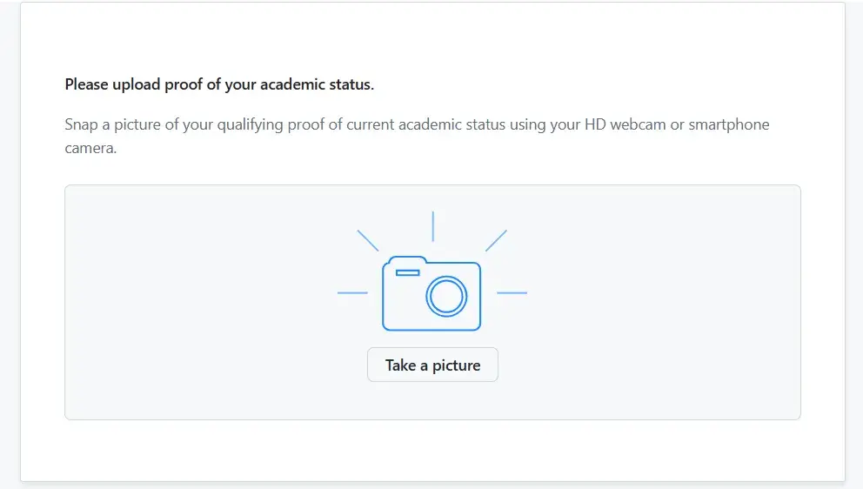The width and height of the screenshot is (863, 489).
Task: Click the word "smartphone" in the description
Action: 729,124
